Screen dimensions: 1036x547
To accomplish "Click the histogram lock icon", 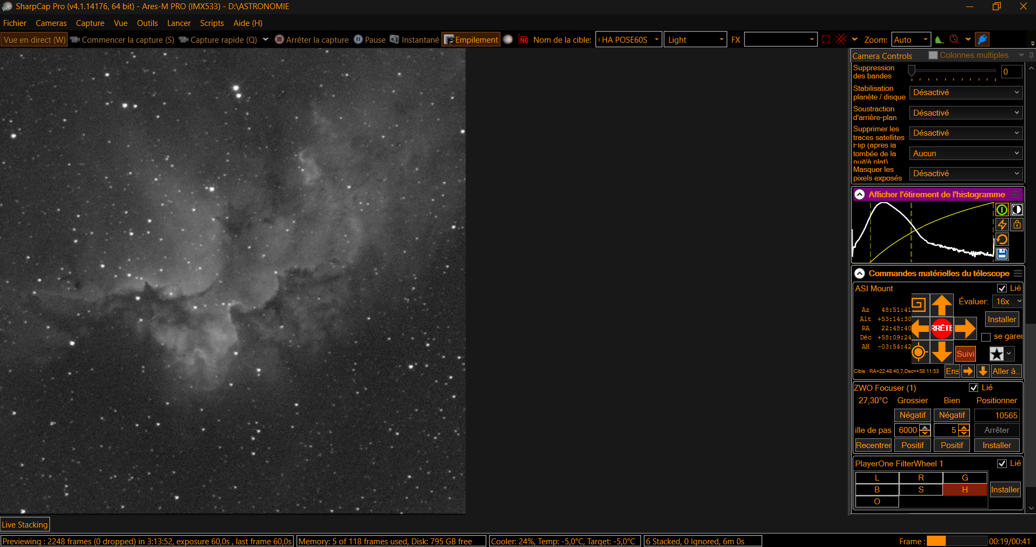I will tap(1017, 225).
